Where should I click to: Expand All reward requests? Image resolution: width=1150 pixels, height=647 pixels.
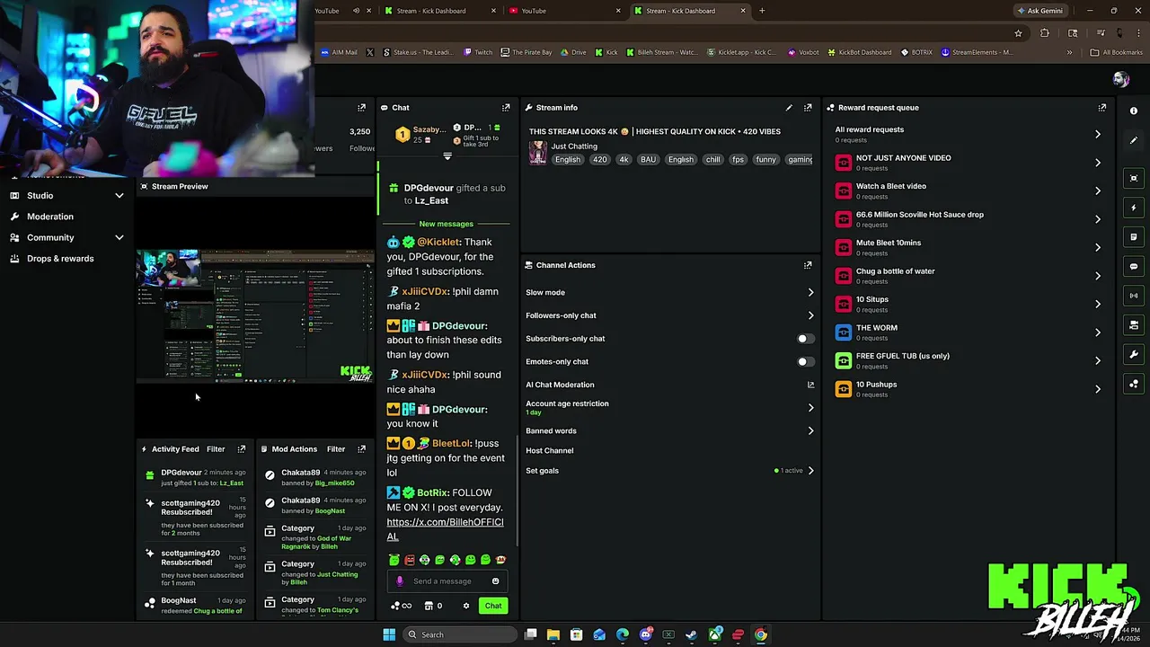(x=1097, y=135)
